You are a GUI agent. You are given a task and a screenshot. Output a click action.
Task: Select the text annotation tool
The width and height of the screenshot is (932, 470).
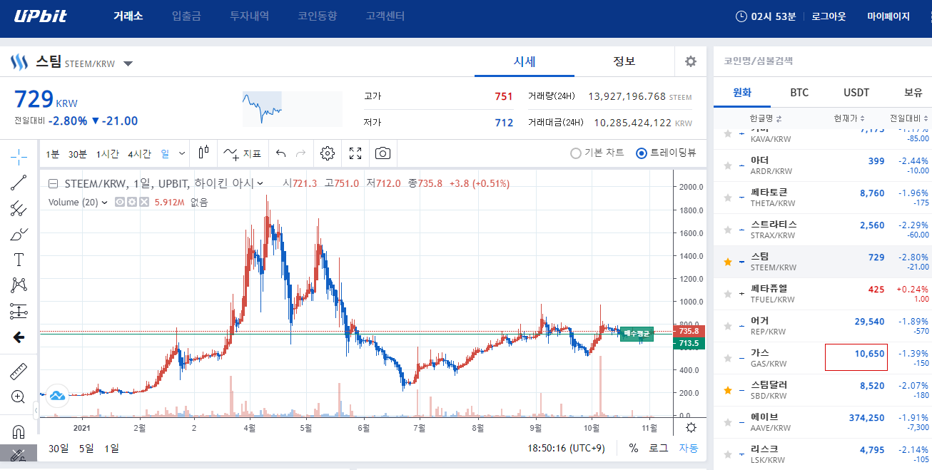(x=19, y=260)
